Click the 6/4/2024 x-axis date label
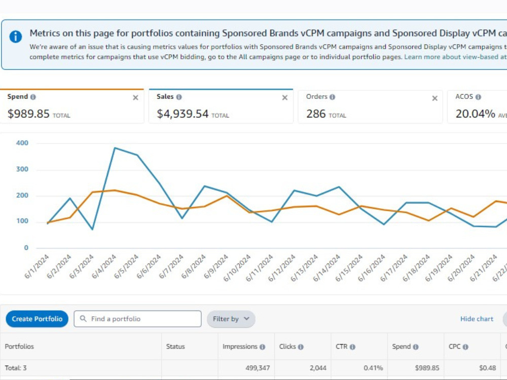This screenshot has height=380, width=507. tap(104, 267)
